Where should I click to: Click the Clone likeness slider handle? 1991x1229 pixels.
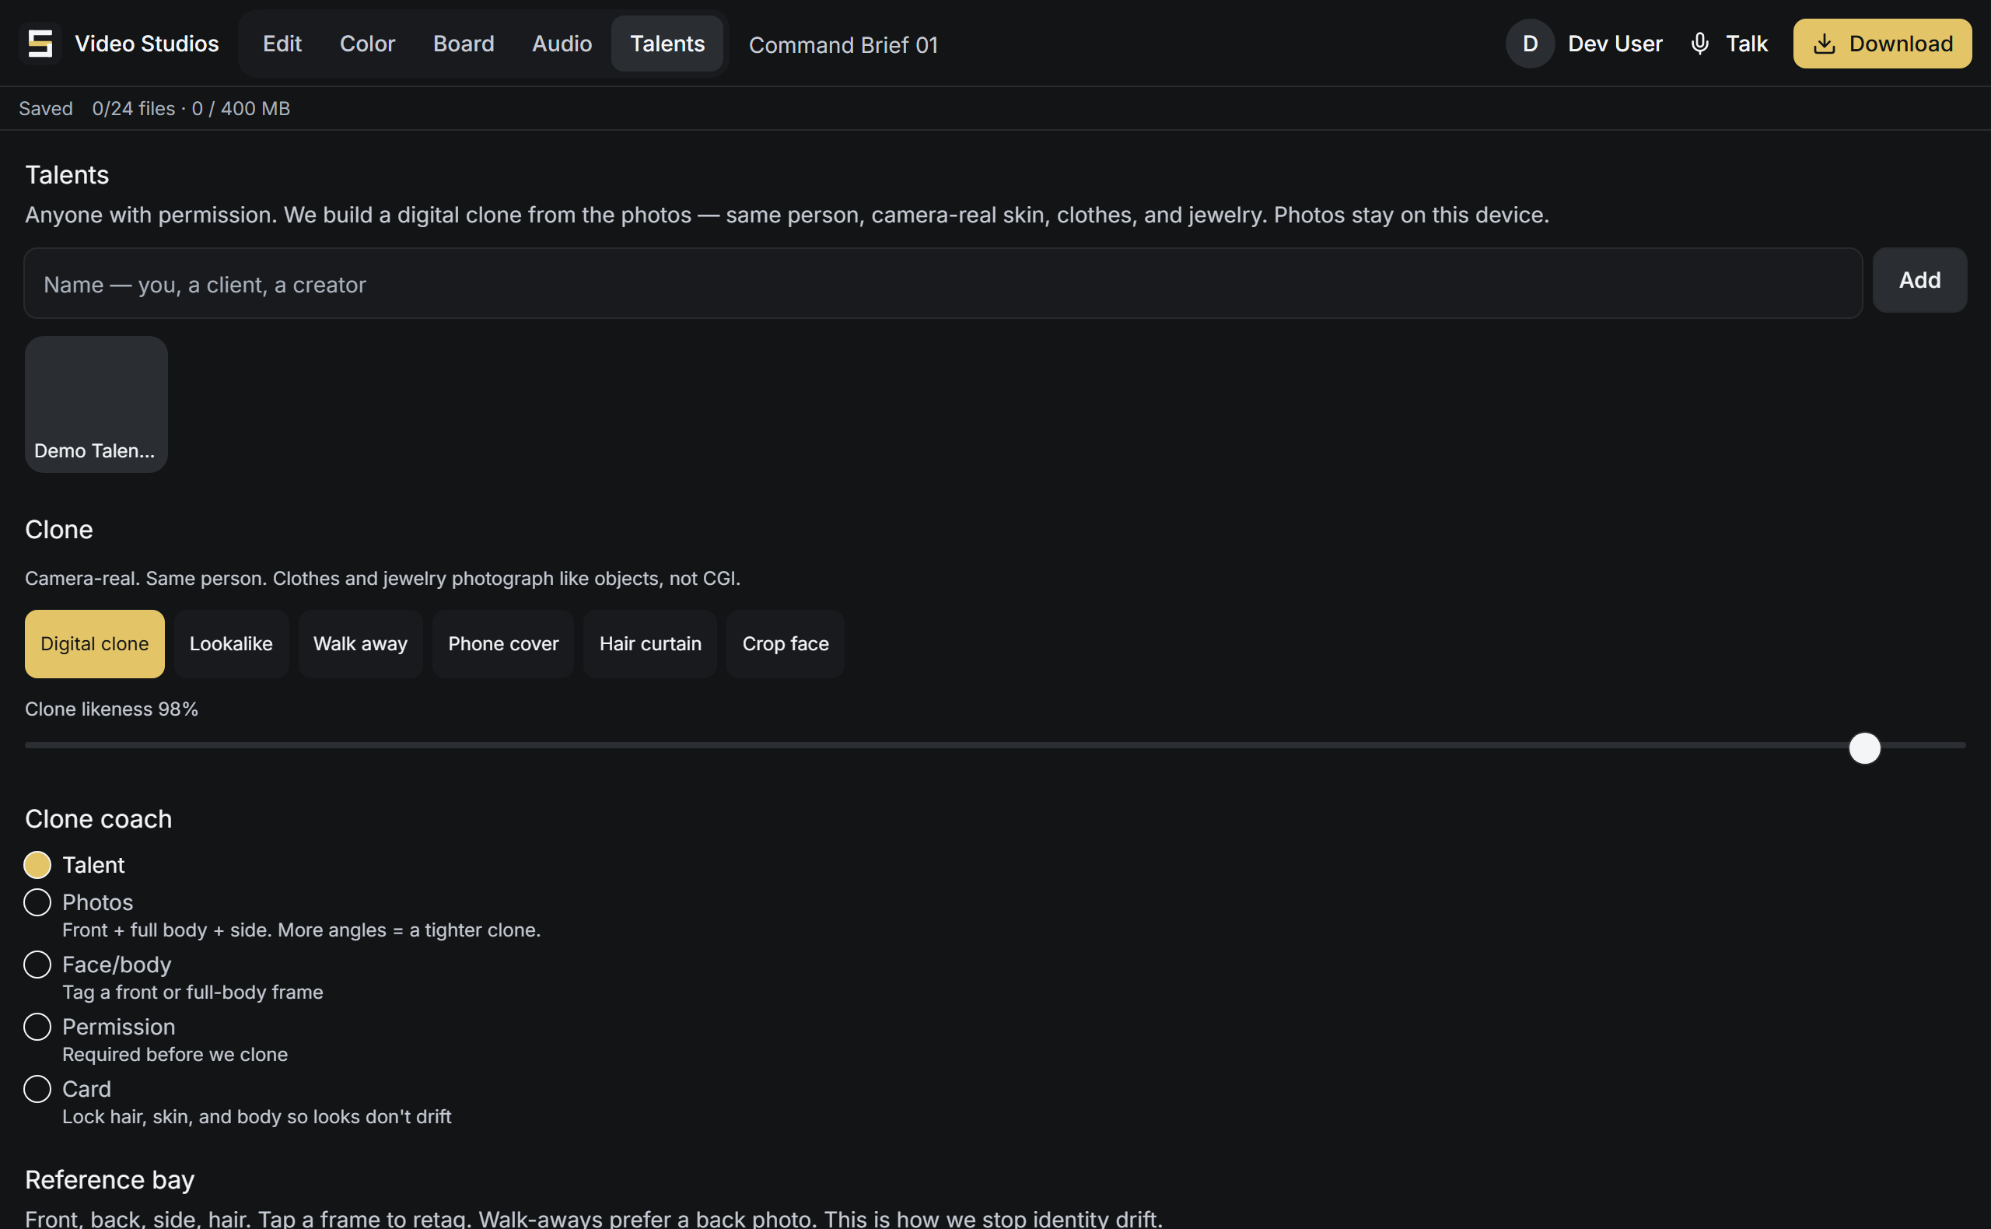(1864, 748)
